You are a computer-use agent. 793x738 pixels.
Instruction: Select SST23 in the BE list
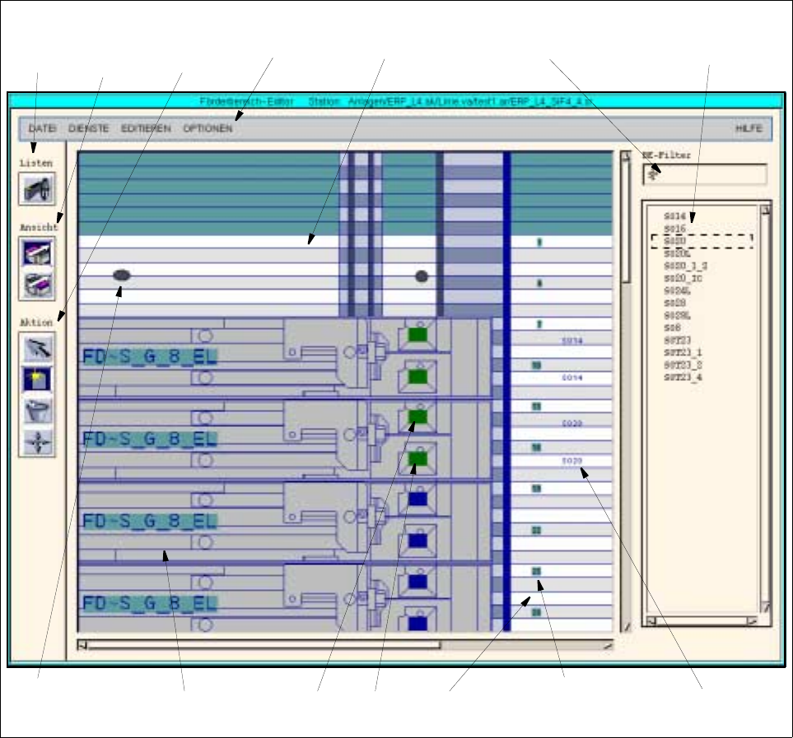[x=677, y=340]
